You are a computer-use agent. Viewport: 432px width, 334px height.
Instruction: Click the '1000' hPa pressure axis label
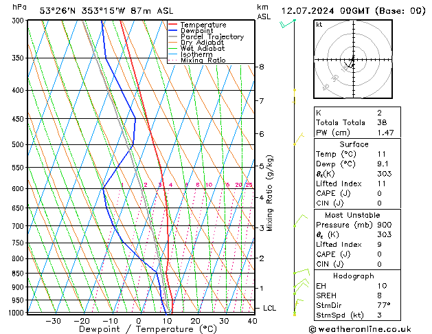(16, 313)
